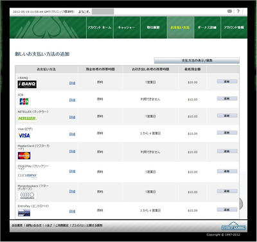Click the Copyright 1997-2012 text
Image resolution: width=257 pixels, height=242 pixels.
coord(223,235)
